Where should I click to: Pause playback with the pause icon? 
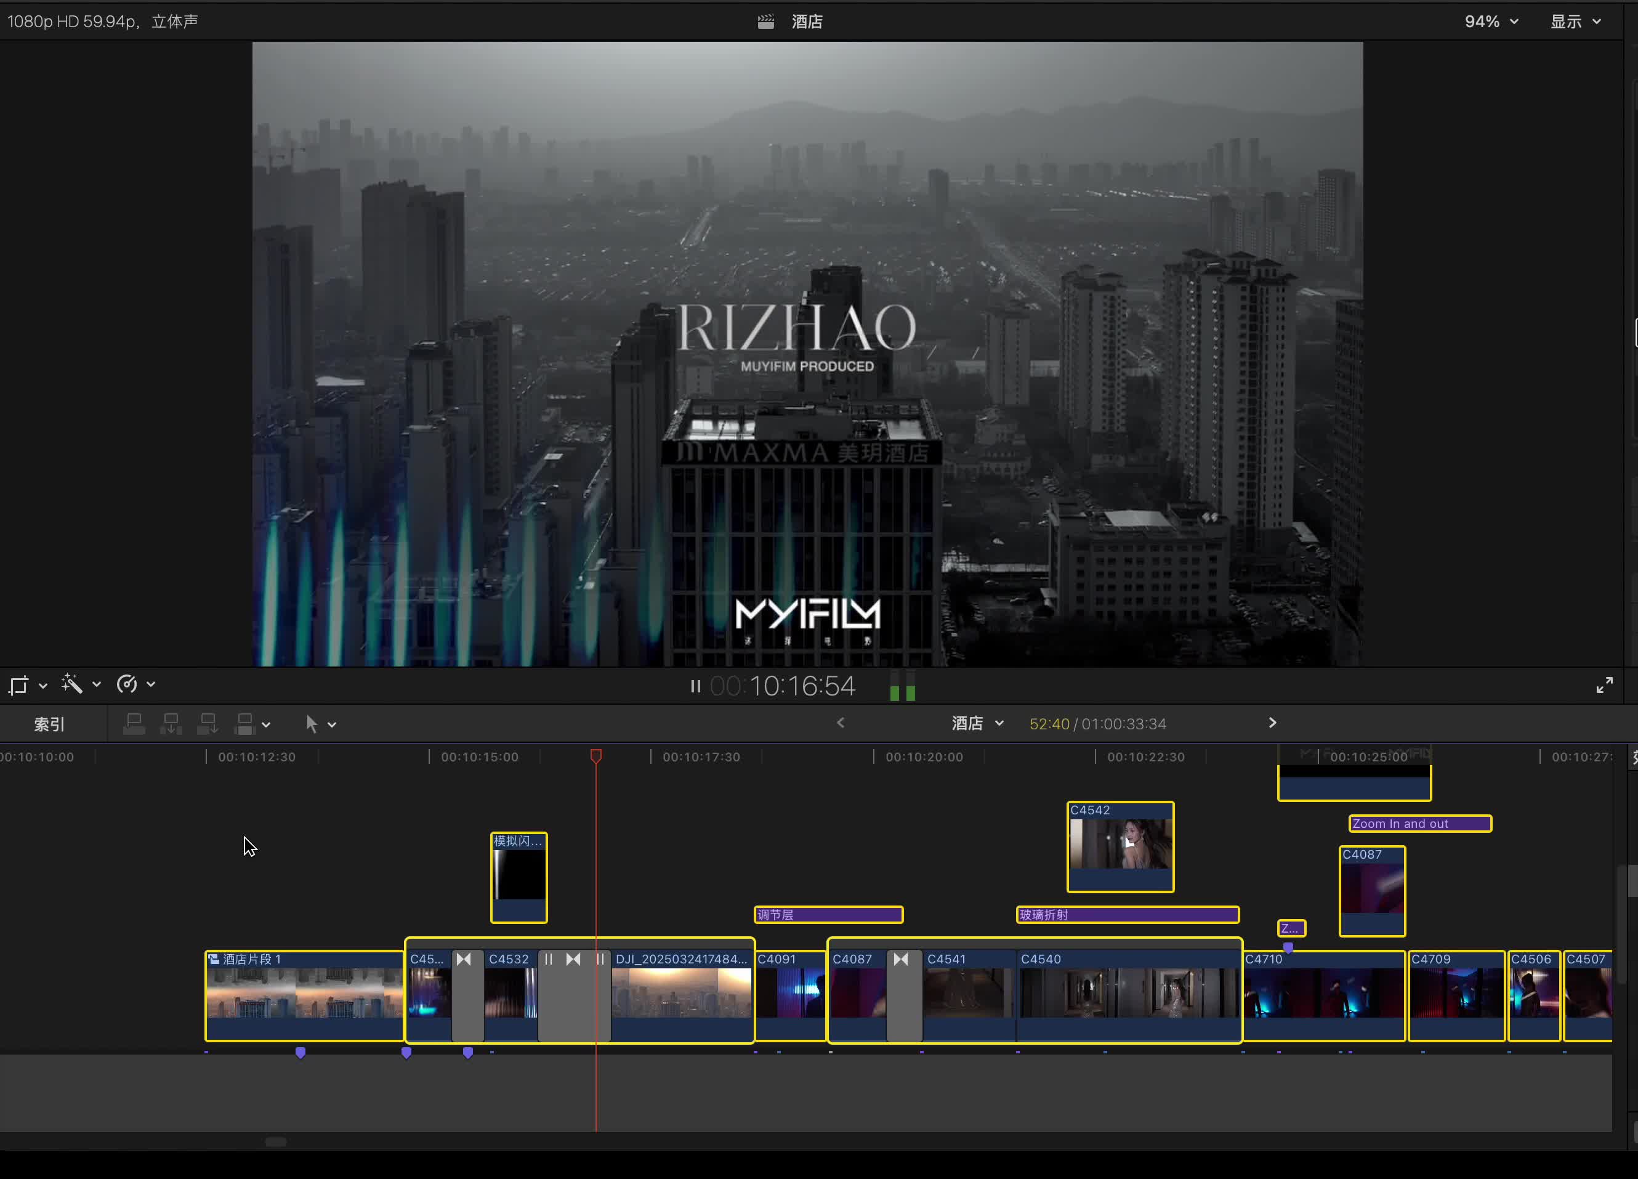[x=695, y=686]
